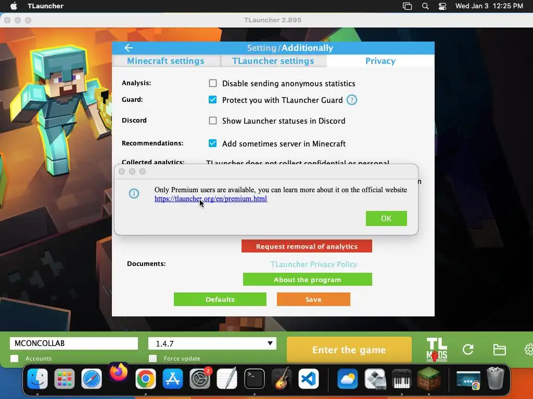Open the TLauncher menu in menu bar

46,6
